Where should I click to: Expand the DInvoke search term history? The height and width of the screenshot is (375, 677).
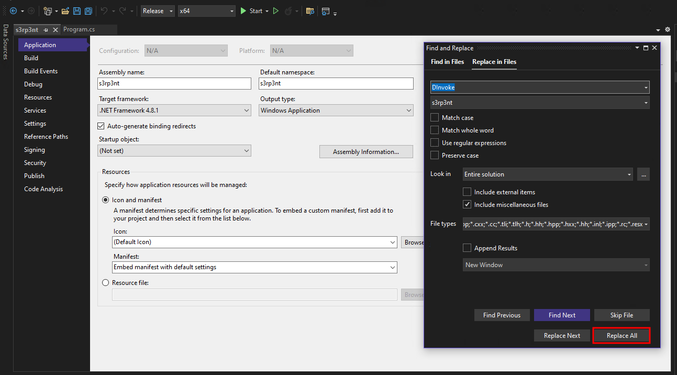(646, 87)
